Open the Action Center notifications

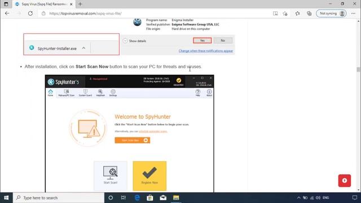coord(355,198)
